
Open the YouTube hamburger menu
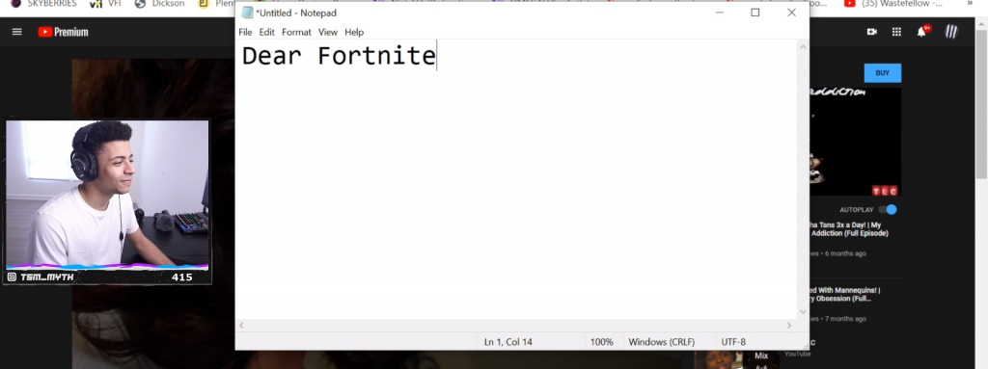(x=17, y=32)
